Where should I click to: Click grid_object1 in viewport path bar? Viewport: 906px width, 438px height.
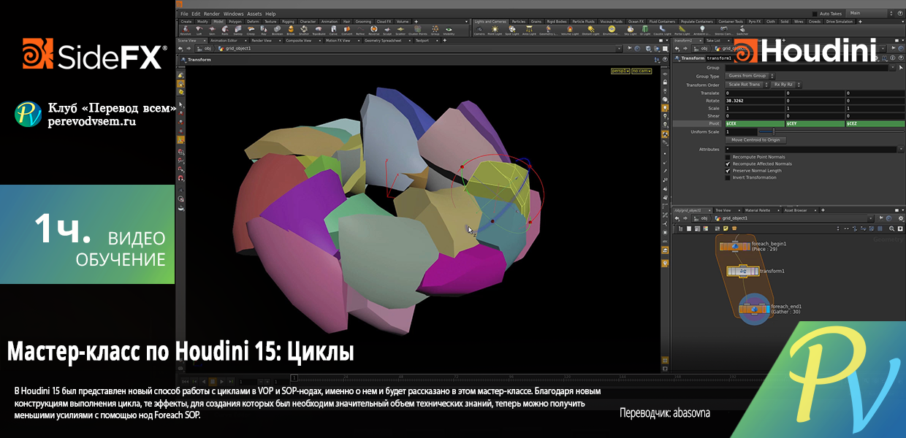coord(237,48)
